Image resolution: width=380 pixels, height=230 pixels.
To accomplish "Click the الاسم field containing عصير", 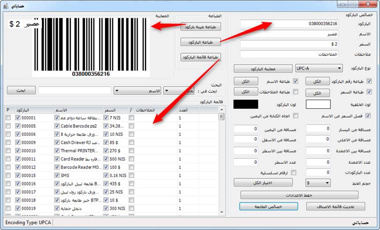I will pos(289,34).
